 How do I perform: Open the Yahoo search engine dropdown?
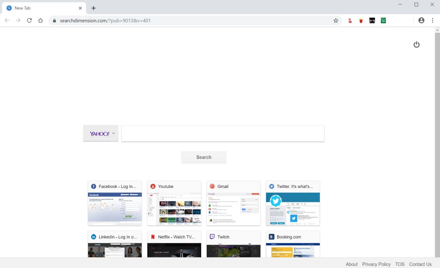pyautogui.click(x=101, y=134)
